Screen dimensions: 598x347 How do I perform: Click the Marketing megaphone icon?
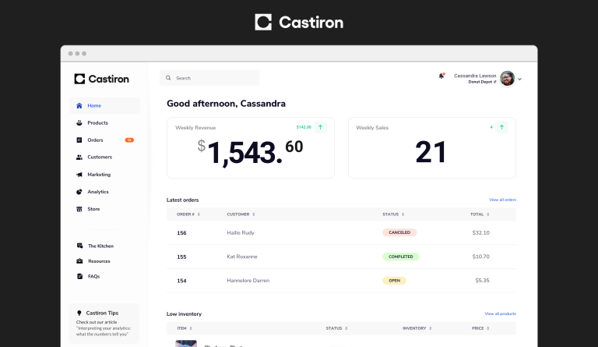pyautogui.click(x=79, y=175)
